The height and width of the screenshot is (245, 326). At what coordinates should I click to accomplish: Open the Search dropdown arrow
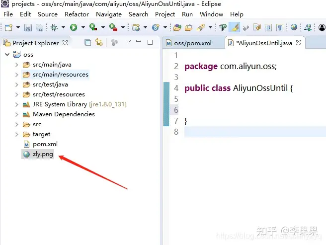coord(210,27)
